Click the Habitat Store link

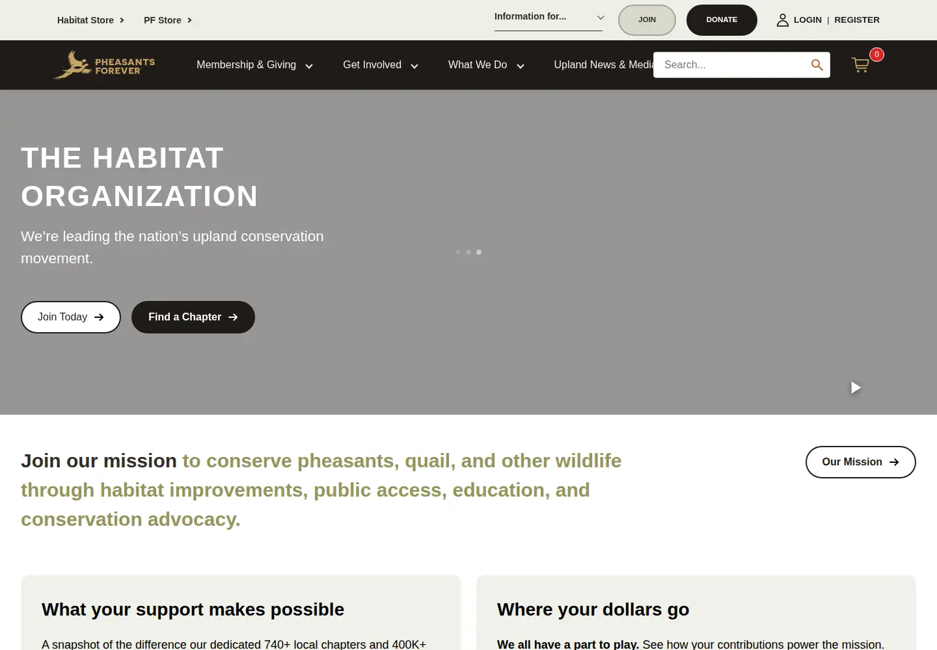85,20
